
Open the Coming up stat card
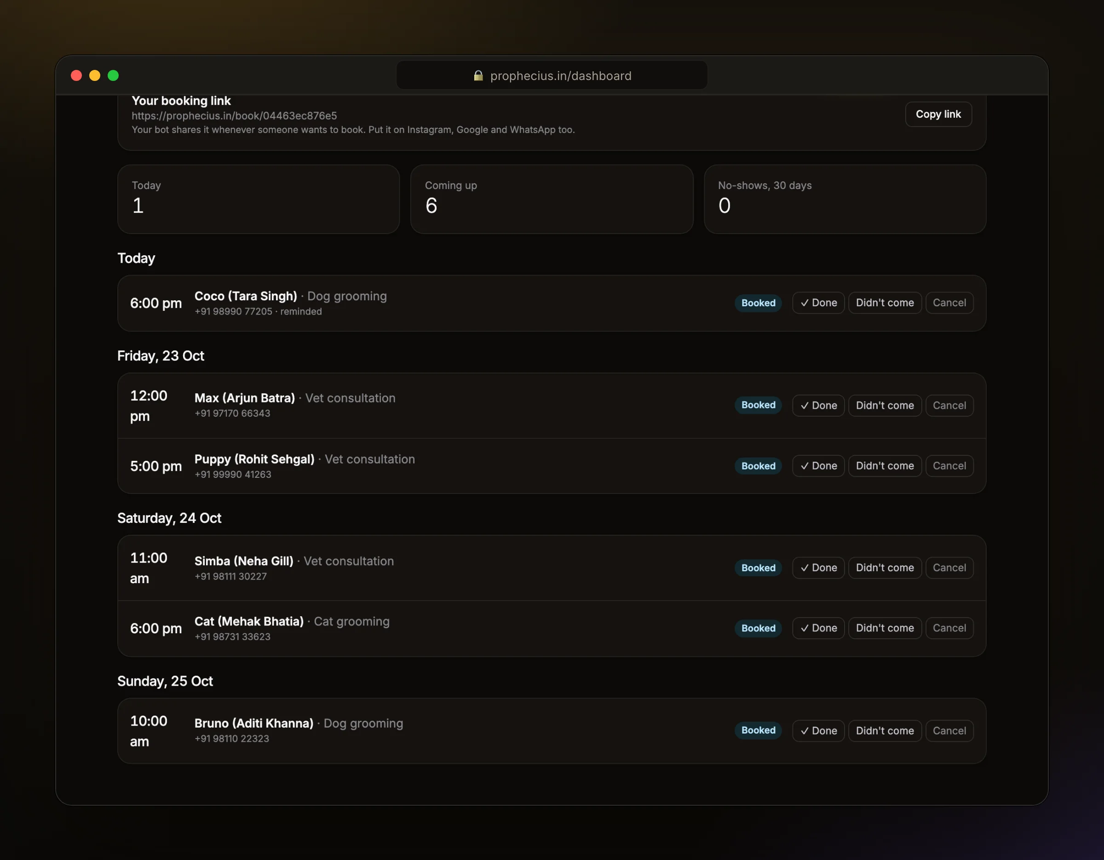tap(552, 199)
